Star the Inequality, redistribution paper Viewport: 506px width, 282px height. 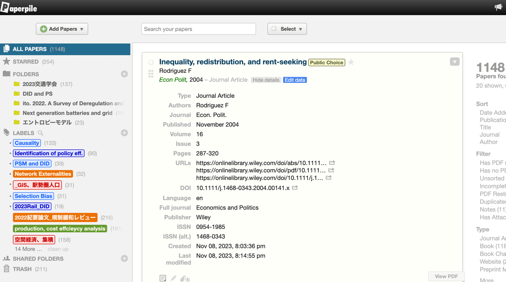pos(351,62)
